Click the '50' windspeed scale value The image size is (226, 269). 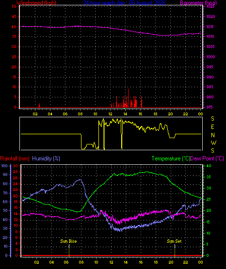point(14,6)
